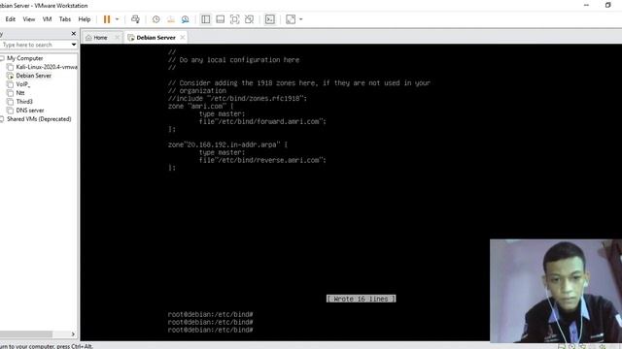Select the VoIP_ VM entry
The width and height of the screenshot is (622, 349).
tap(23, 84)
